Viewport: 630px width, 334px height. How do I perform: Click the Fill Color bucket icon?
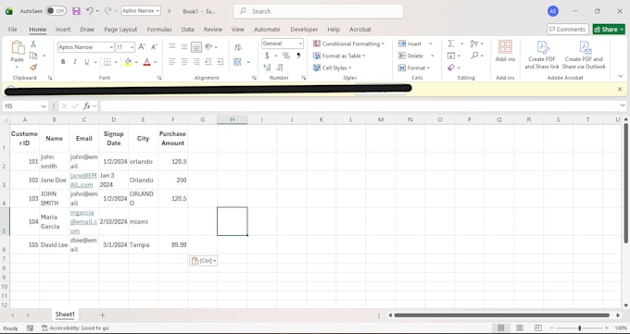(x=128, y=62)
